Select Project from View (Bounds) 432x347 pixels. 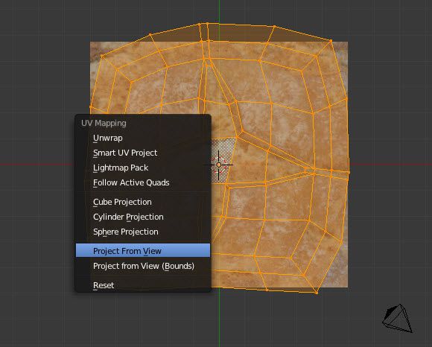point(143,266)
